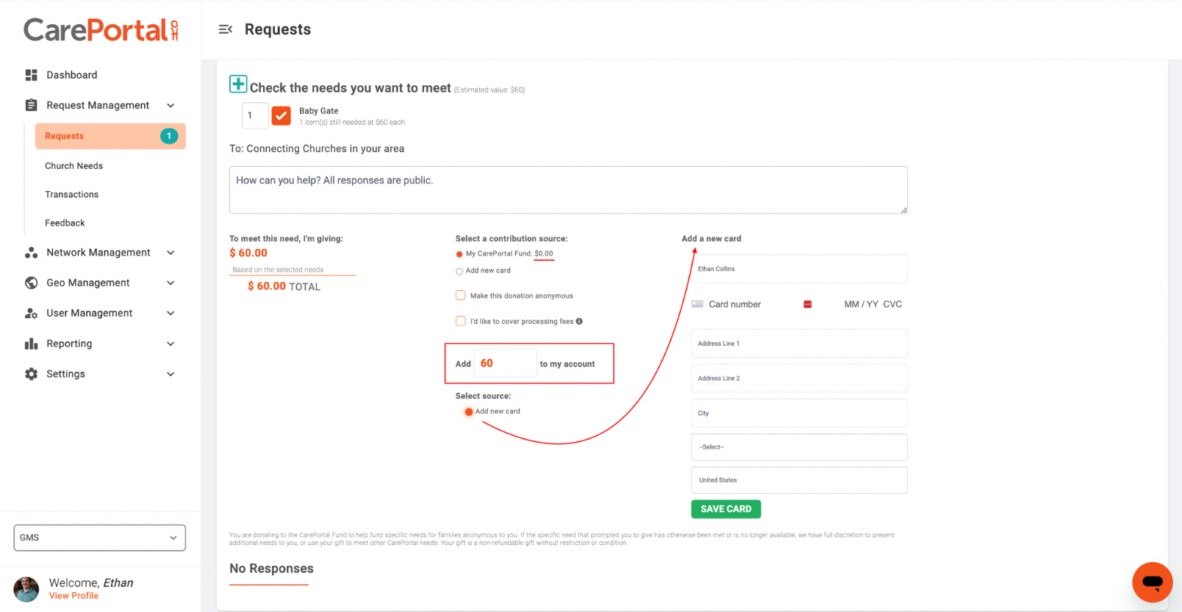
Task: Switch to the Transactions section
Action: [71, 194]
